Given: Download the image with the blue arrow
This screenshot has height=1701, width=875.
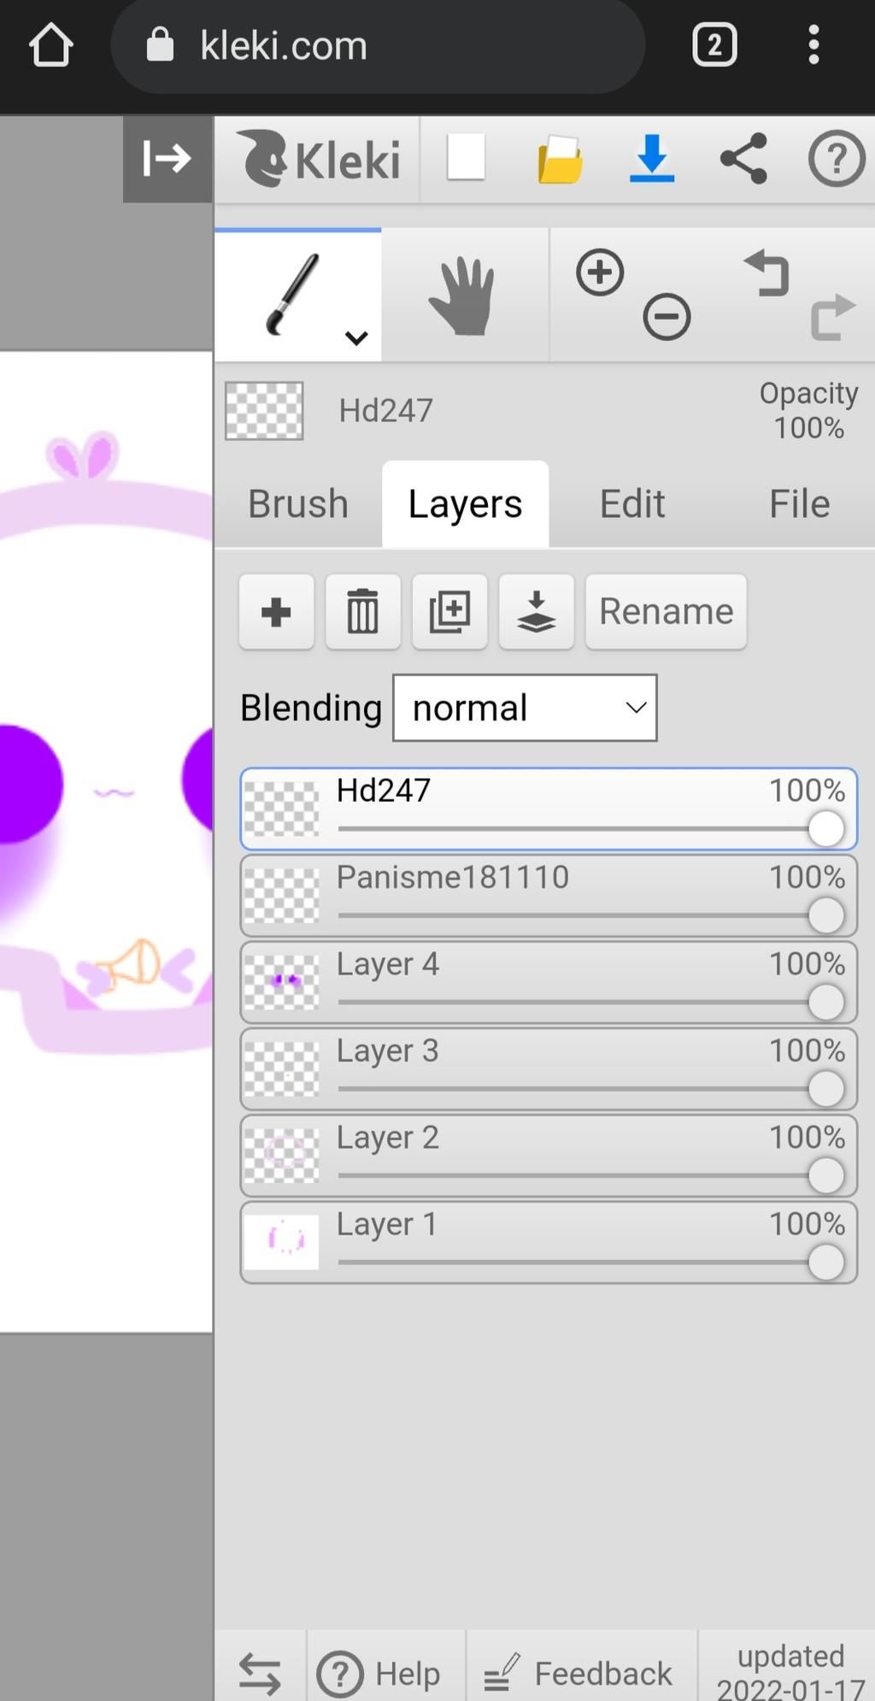Looking at the screenshot, I should 651,159.
